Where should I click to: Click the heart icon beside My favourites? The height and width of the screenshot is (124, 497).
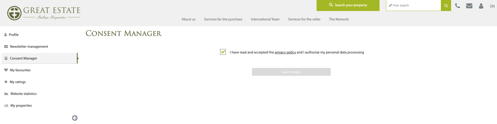click(6, 70)
